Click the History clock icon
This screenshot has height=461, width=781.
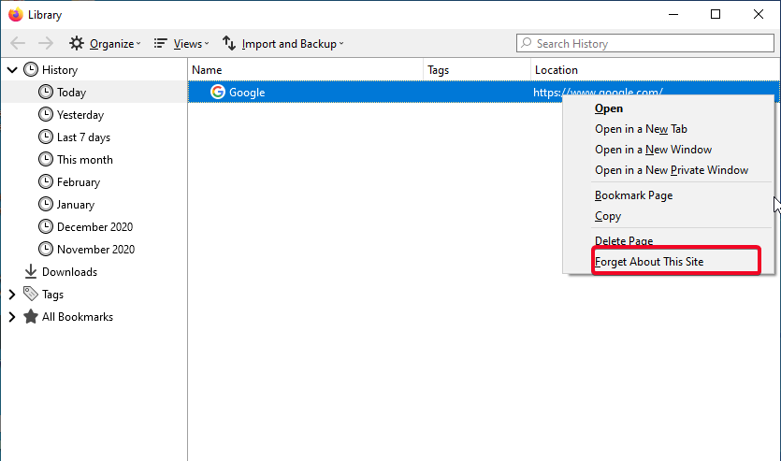tap(30, 69)
